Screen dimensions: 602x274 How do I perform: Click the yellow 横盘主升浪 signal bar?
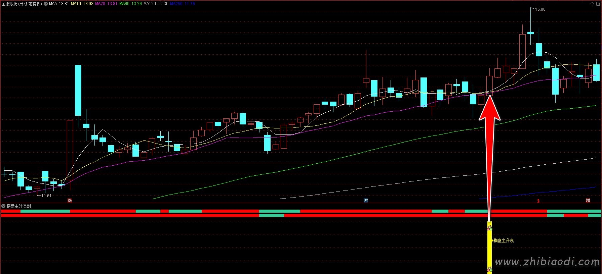point(489,248)
